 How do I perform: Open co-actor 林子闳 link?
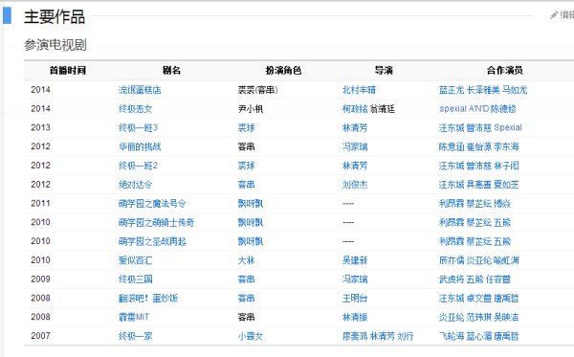506,166
